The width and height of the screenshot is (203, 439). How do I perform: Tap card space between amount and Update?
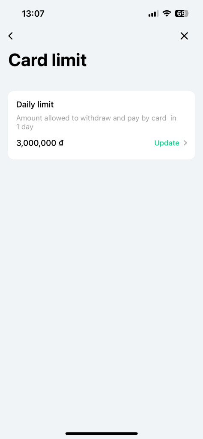(x=109, y=143)
